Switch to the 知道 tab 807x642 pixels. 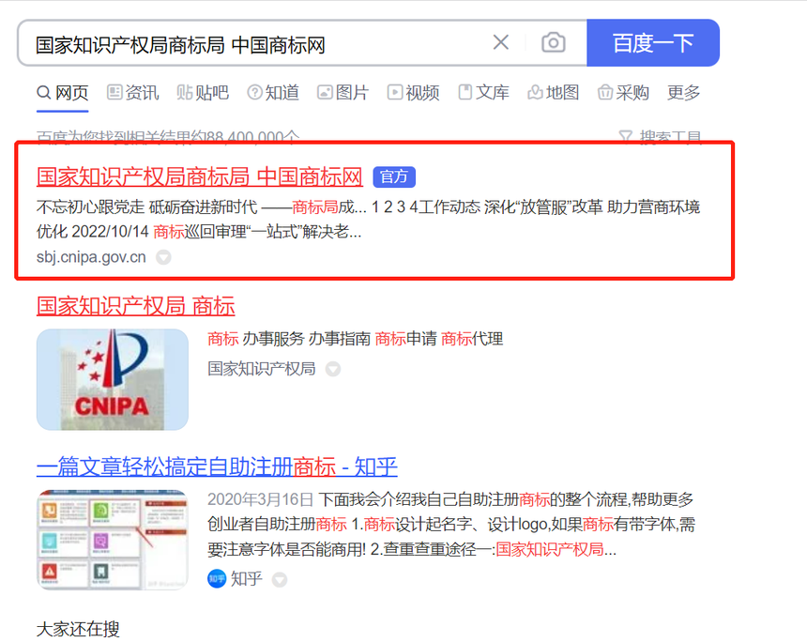273,93
